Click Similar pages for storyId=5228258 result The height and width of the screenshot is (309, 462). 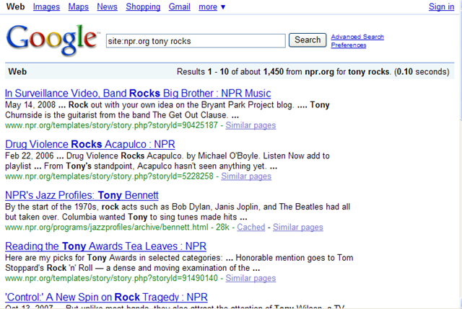point(246,176)
